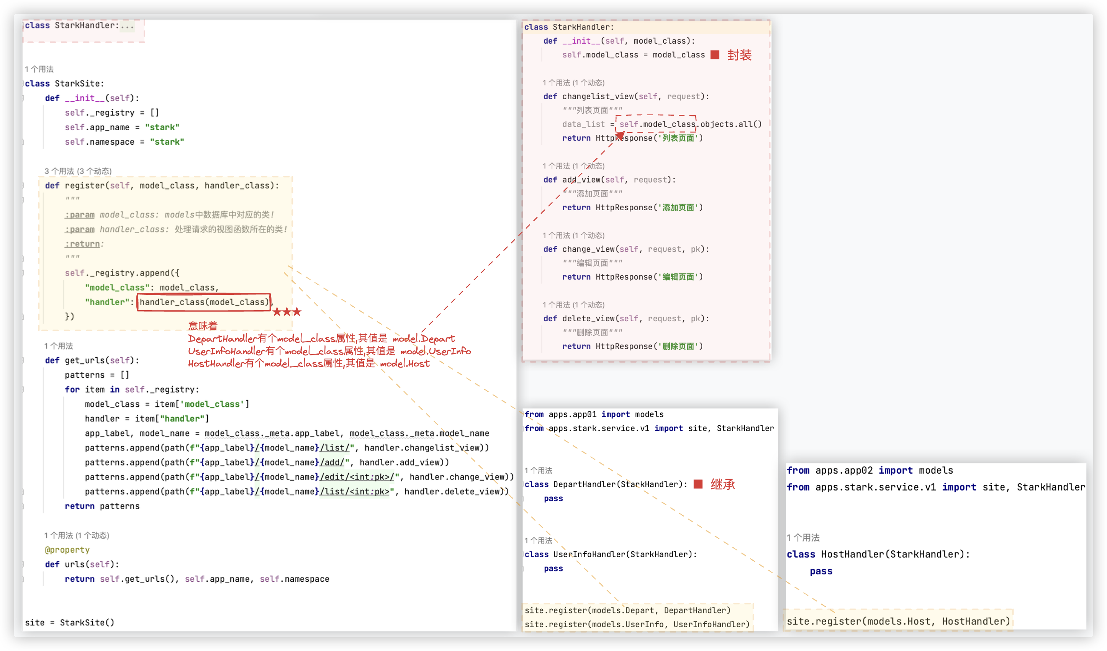The width and height of the screenshot is (1107, 651).
Task: Open '3 个用法 (3 个动态)' hint above register
Action: pyautogui.click(x=78, y=171)
